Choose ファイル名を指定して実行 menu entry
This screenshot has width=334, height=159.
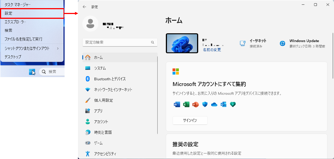coord(32,39)
